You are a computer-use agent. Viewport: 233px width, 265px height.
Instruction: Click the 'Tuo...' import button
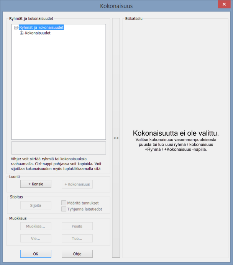tap(77, 238)
